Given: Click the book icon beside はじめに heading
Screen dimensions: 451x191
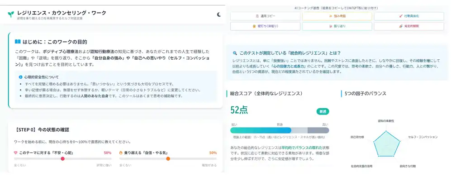Looking at the screenshot, I should pos(18,42).
